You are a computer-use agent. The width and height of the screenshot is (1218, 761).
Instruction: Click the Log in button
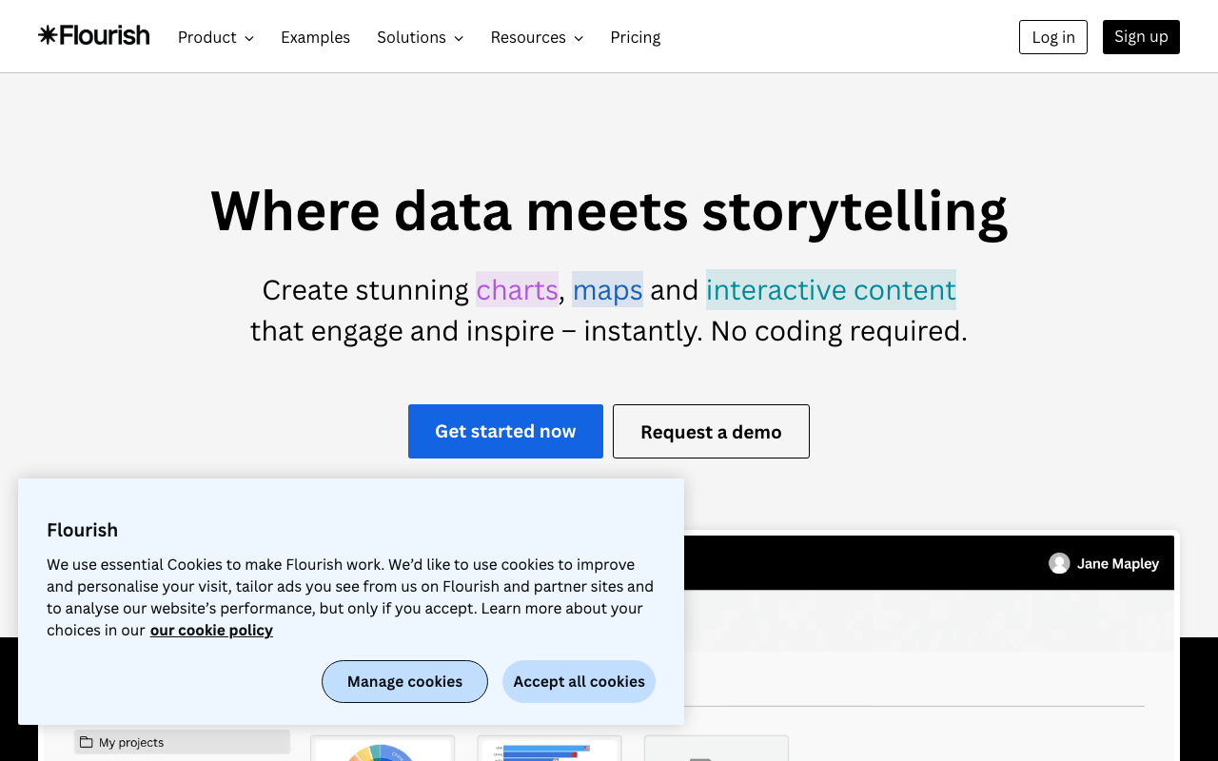(1052, 37)
